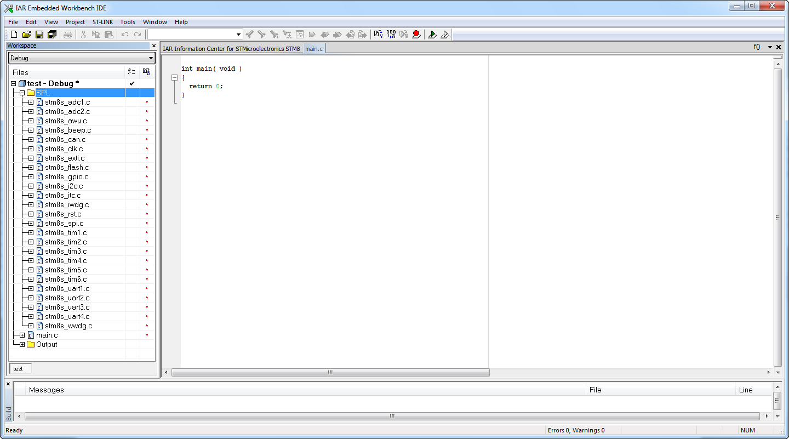The width and height of the screenshot is (789, 439).
Task: Open the File menu
Action: (x=13, y=22)
